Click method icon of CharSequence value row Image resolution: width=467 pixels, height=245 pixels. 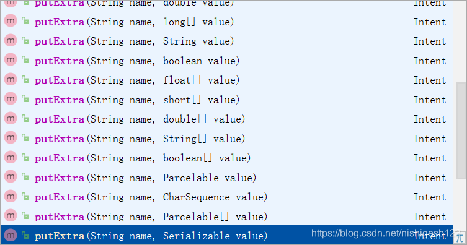(x=11, y=196)
